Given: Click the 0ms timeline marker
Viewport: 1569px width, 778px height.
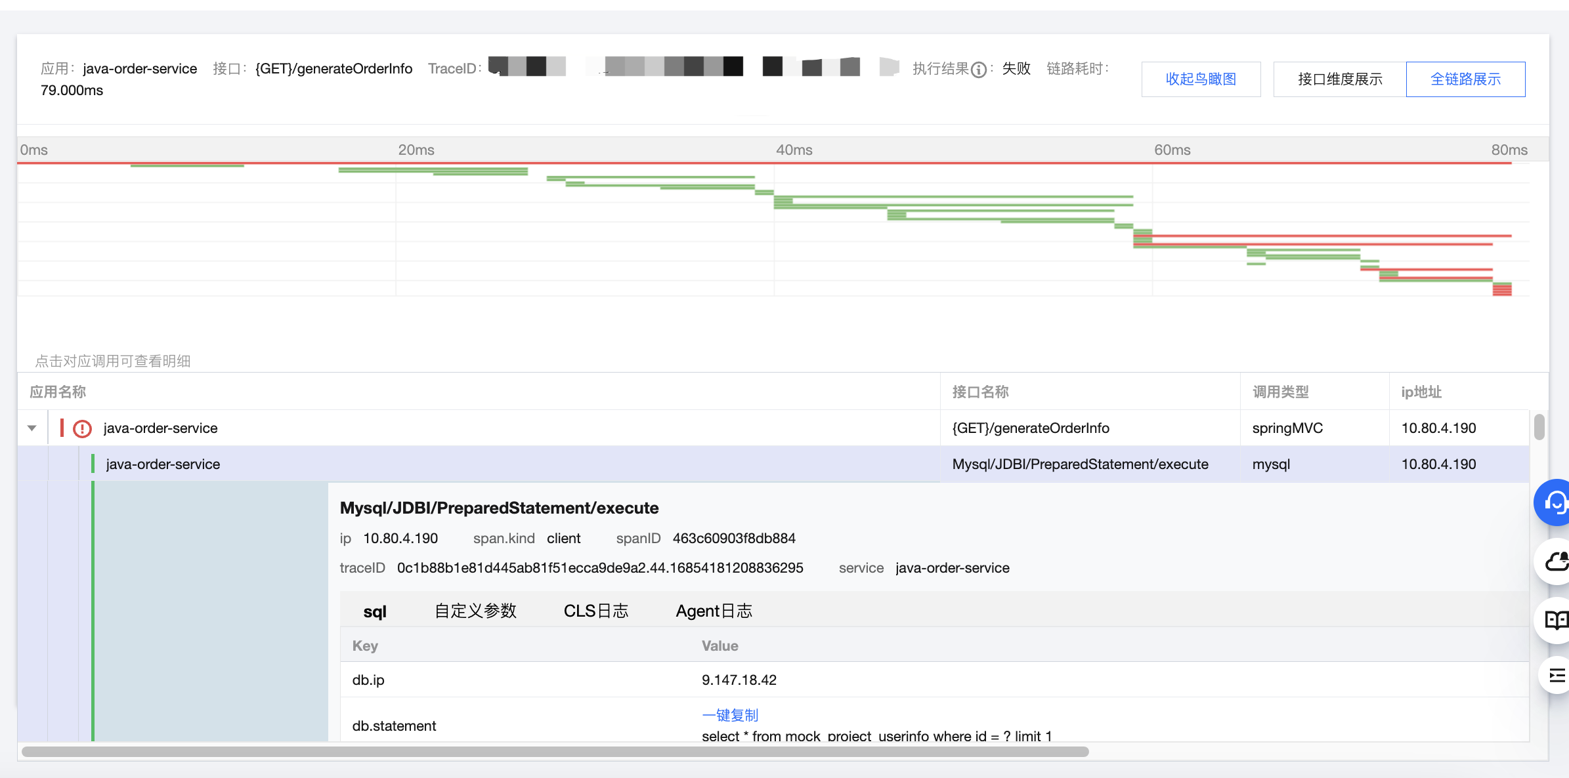Looking at the screenshot, I should (x=34, y=150).
